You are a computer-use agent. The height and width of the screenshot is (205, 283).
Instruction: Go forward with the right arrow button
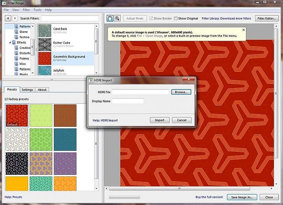[15, 18]
